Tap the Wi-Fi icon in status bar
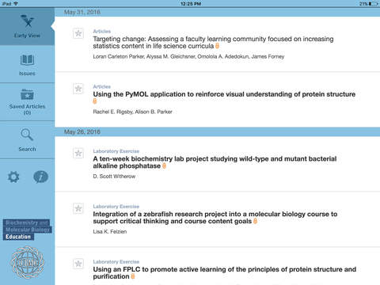 coord(16,4)
